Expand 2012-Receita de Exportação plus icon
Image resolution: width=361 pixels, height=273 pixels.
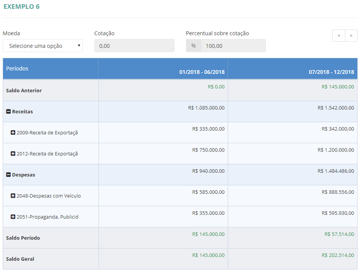pyautogui.click(x=13, y=154)
